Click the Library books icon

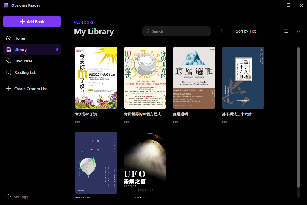(9, 50)
